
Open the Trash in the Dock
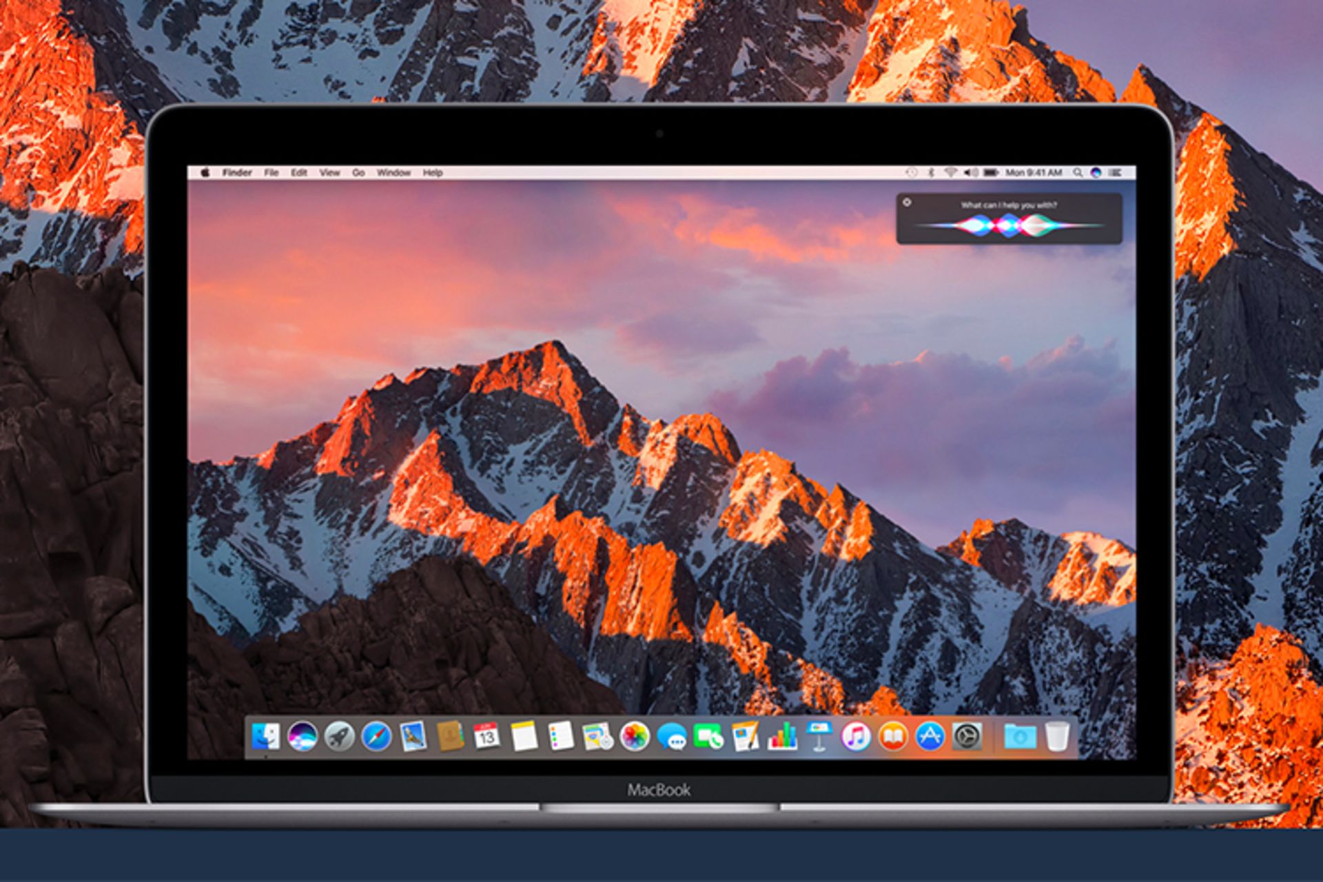1056,737
